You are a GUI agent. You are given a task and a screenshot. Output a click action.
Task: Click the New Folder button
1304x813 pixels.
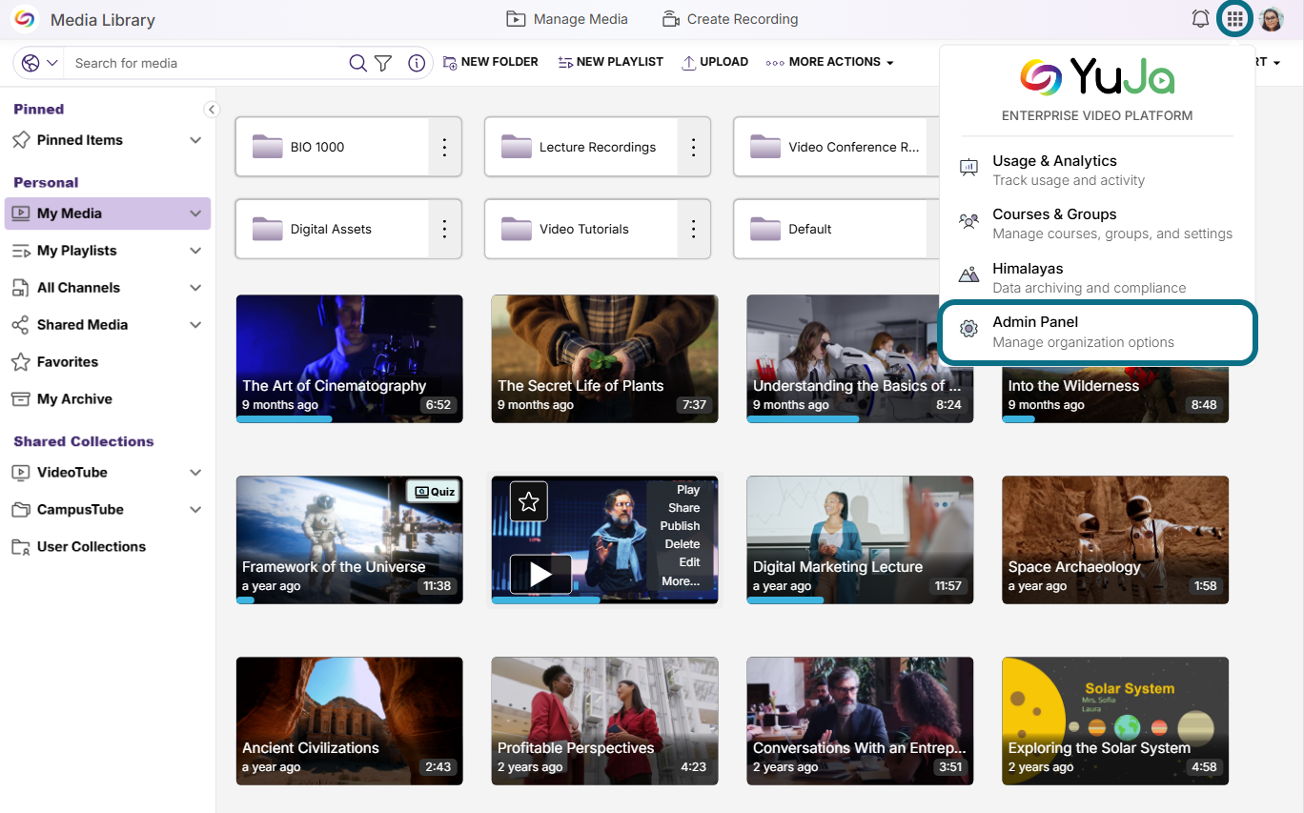[x=491, y=62]
